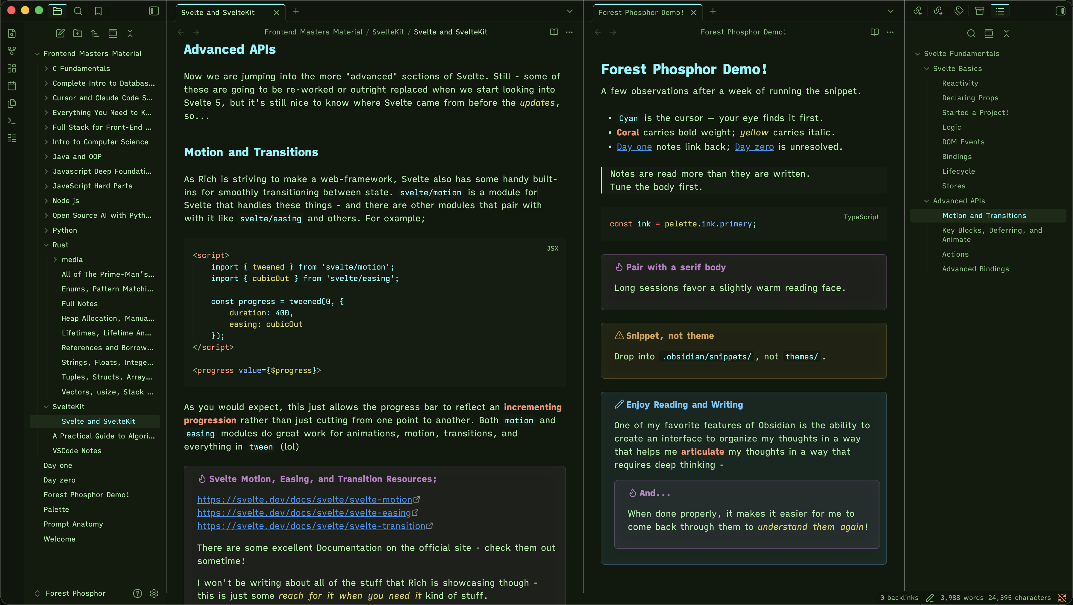The height and width of the screenshot is (605, 1073).
Task: Toggle editing mode pencil in status bar
Action: click(930, 598)
